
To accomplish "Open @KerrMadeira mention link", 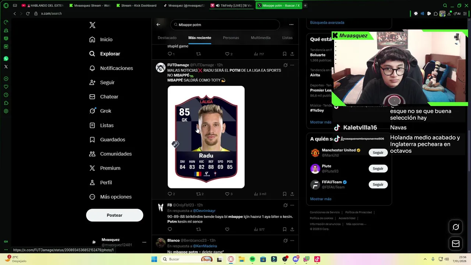I will [x=205, y=246].
